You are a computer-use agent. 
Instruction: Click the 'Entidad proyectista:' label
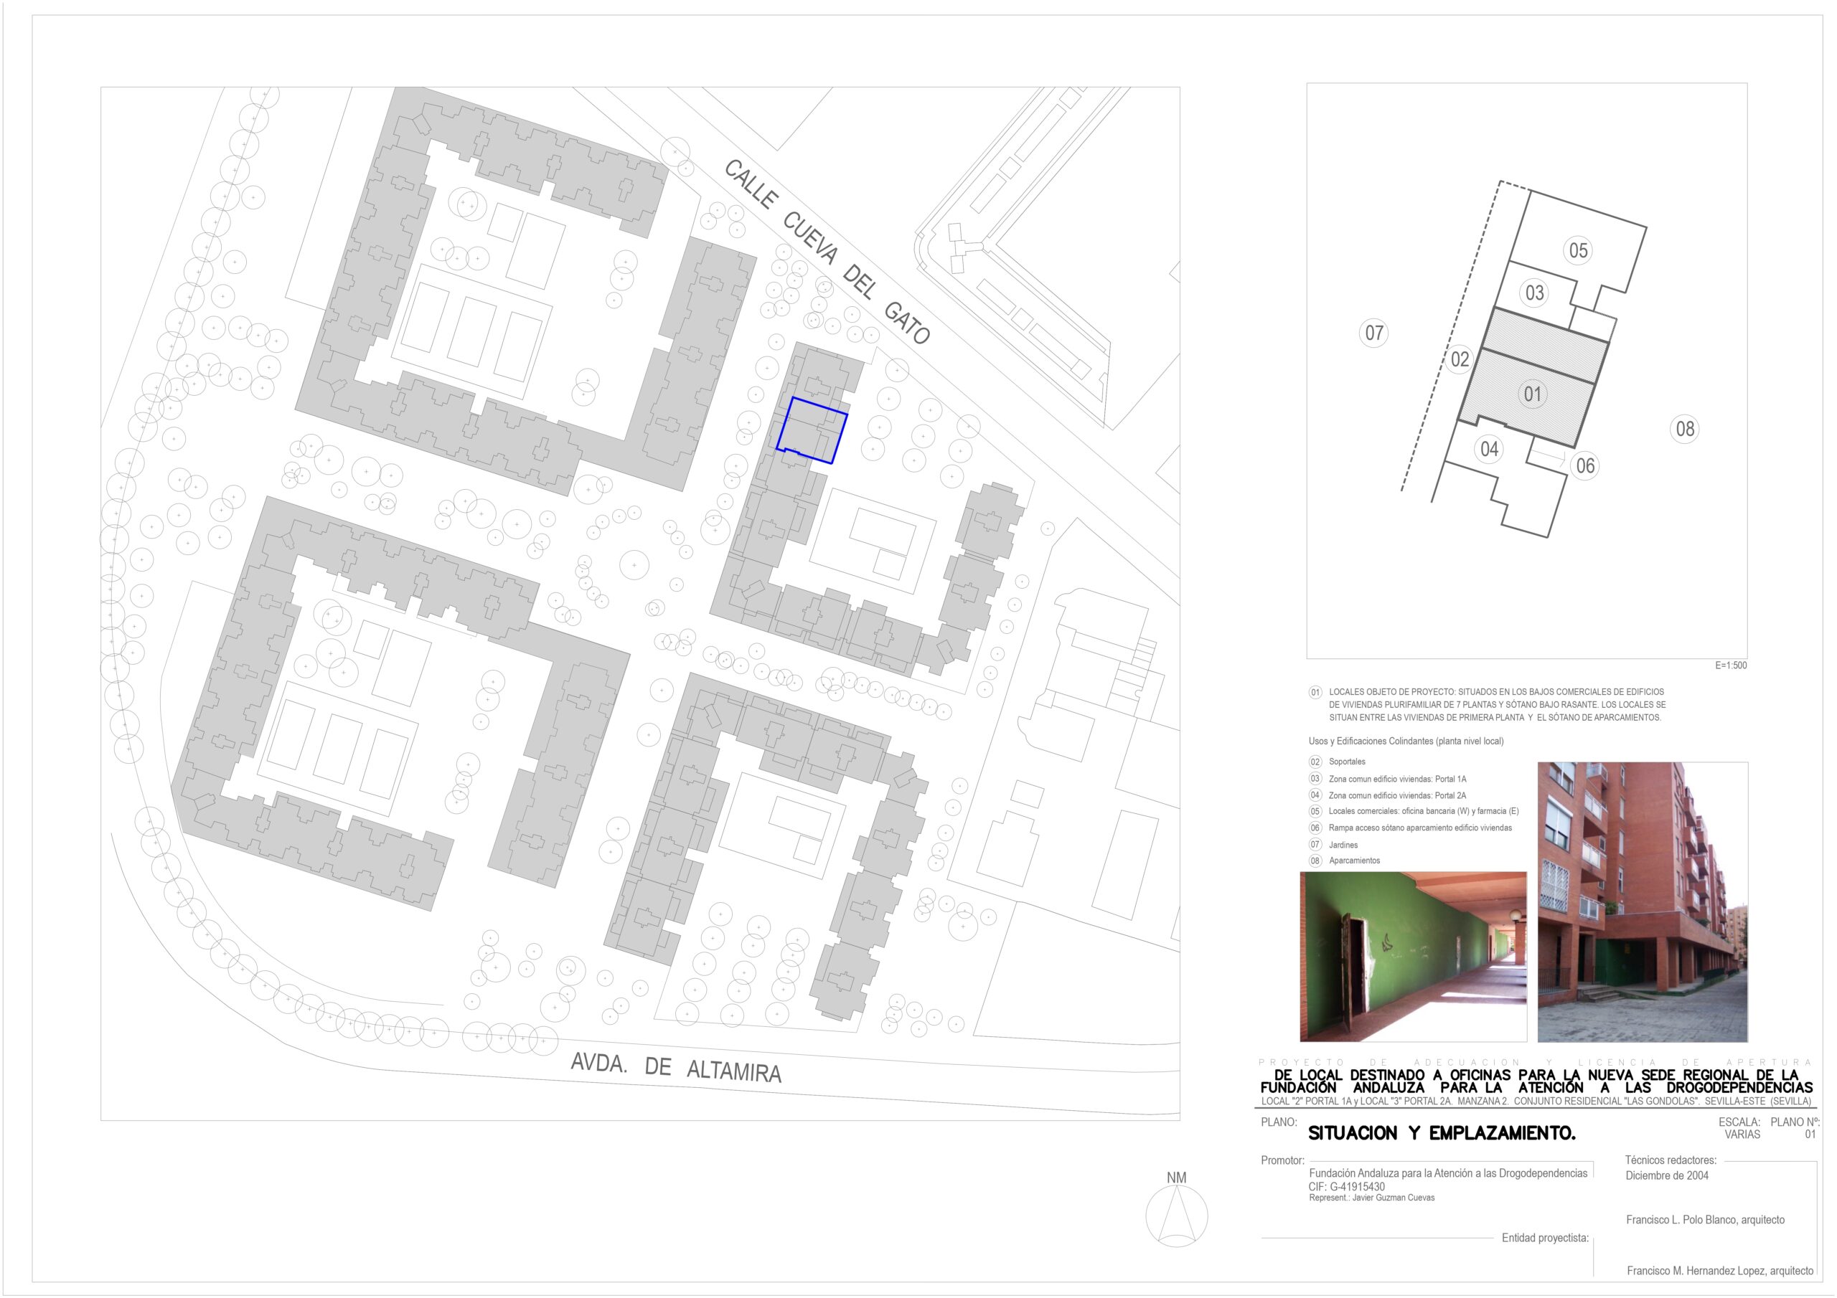(x=1545, y=1238)
